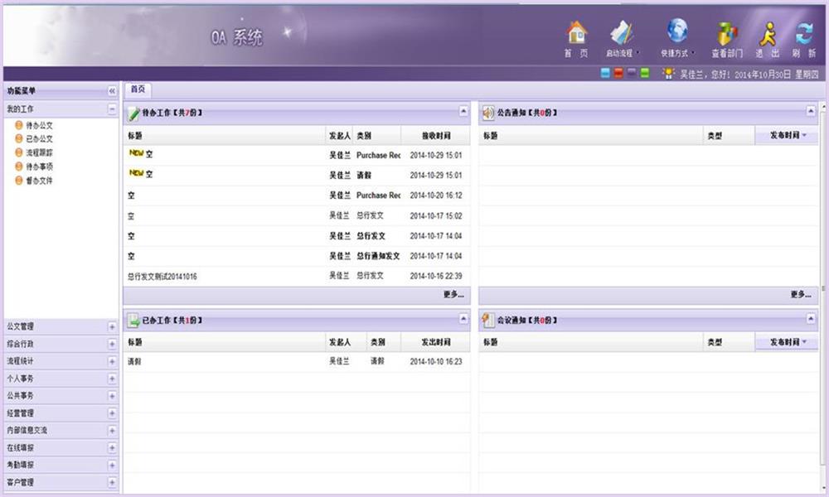Open 督办文件 in the sidebar

(39, 181)
